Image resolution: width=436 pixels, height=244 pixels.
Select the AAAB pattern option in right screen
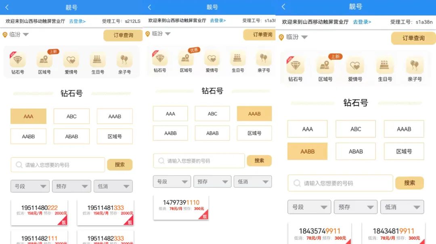coord(404,129)
